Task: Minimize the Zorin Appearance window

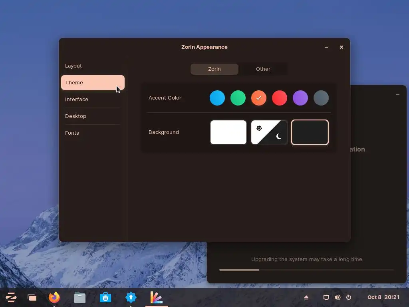Action: [326, 47]
